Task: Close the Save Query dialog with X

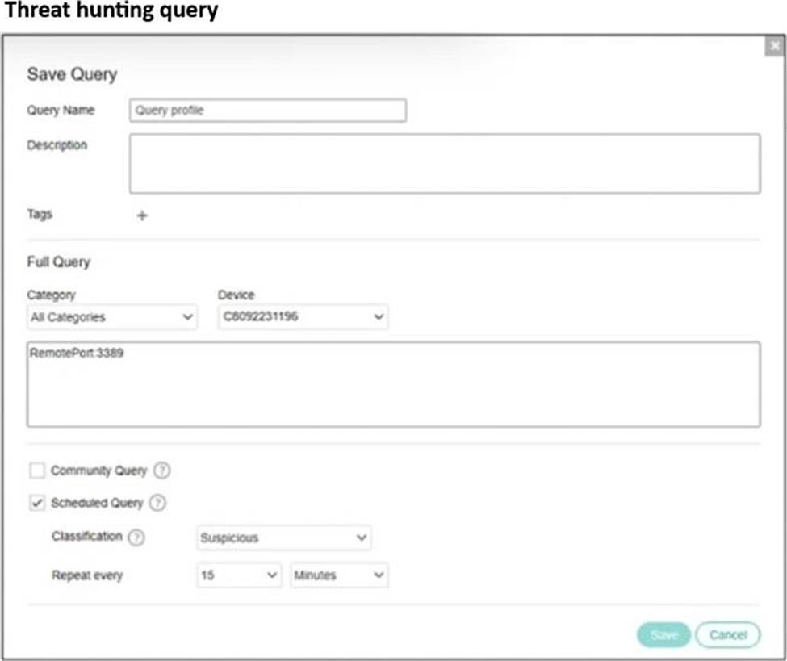Action: point(775,47)
